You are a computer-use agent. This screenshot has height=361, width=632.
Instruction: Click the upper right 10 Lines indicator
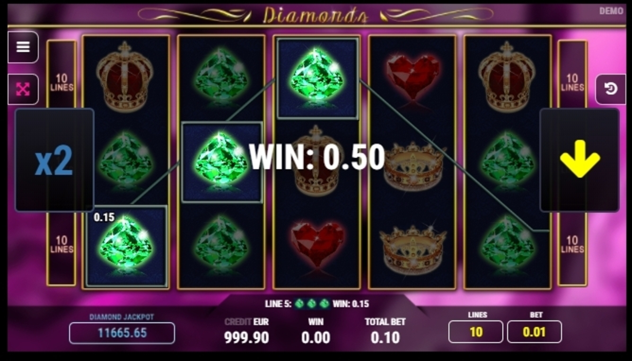[572, 83]
